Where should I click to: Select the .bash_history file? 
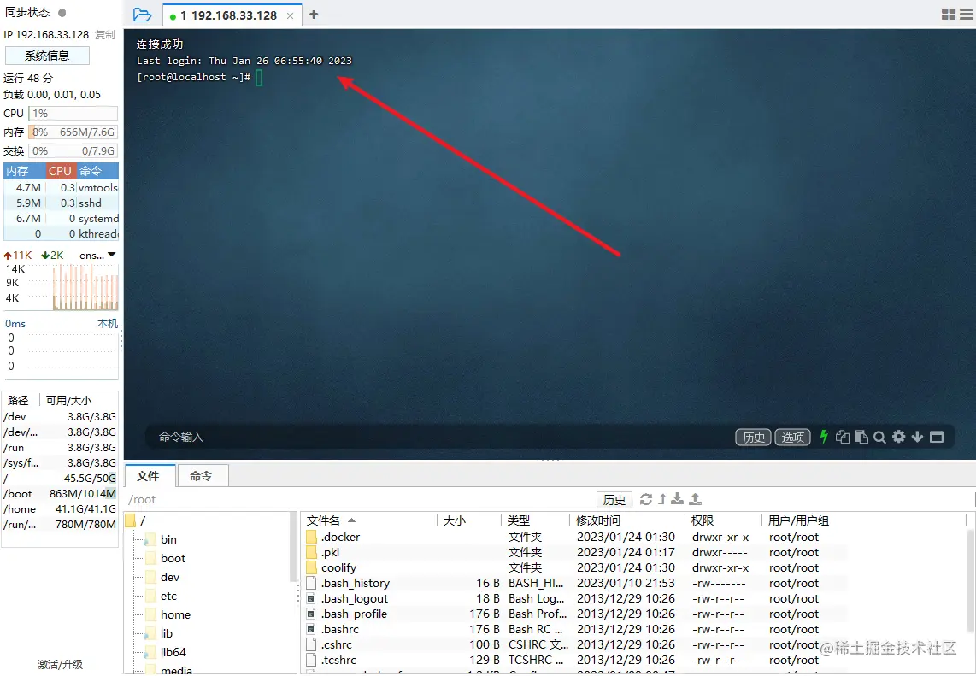pyautogui.click(x=356, y=583)
